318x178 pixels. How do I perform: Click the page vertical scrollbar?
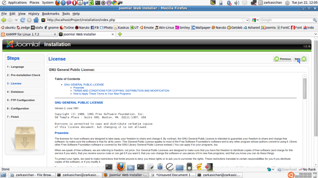316,88
